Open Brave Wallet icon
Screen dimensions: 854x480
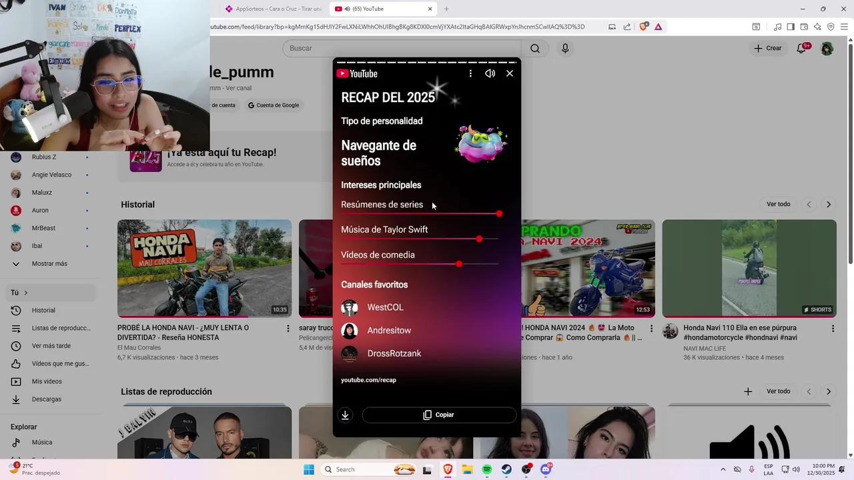pyautogui.click(x=804, y=27)
